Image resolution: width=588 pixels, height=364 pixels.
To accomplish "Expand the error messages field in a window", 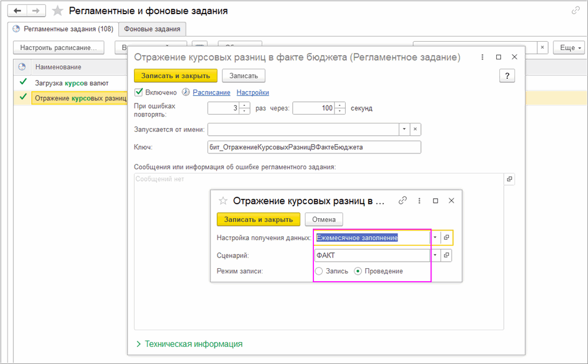I will click(x=510, y=179).
